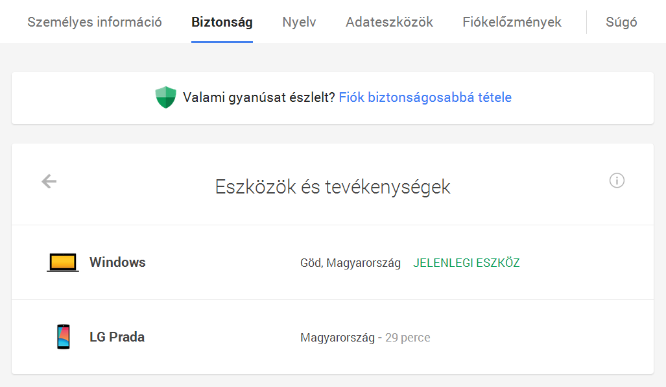Open the info icon beside the heading
Image resolution: width=666 pixels, height=387 pixels.
coord(617,181)
